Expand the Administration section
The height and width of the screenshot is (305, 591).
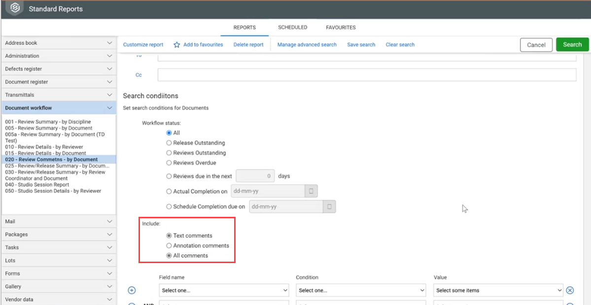coord(59,56)
